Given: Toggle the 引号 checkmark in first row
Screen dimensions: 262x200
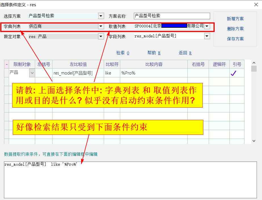Looking at the screenshot, I should (233, 73).
